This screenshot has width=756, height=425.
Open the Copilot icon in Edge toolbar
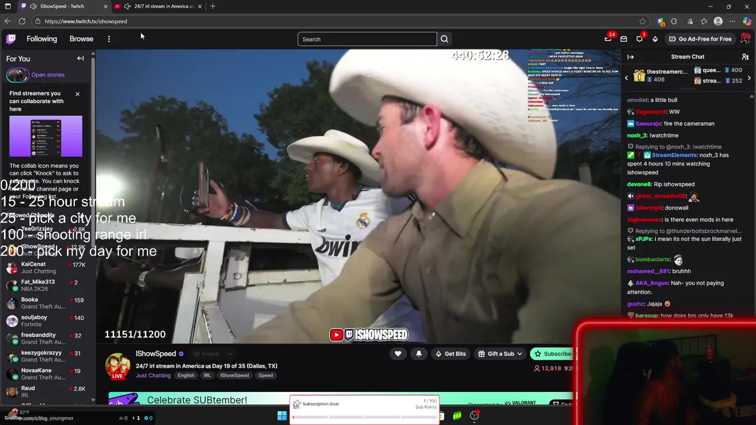[747, 21]
